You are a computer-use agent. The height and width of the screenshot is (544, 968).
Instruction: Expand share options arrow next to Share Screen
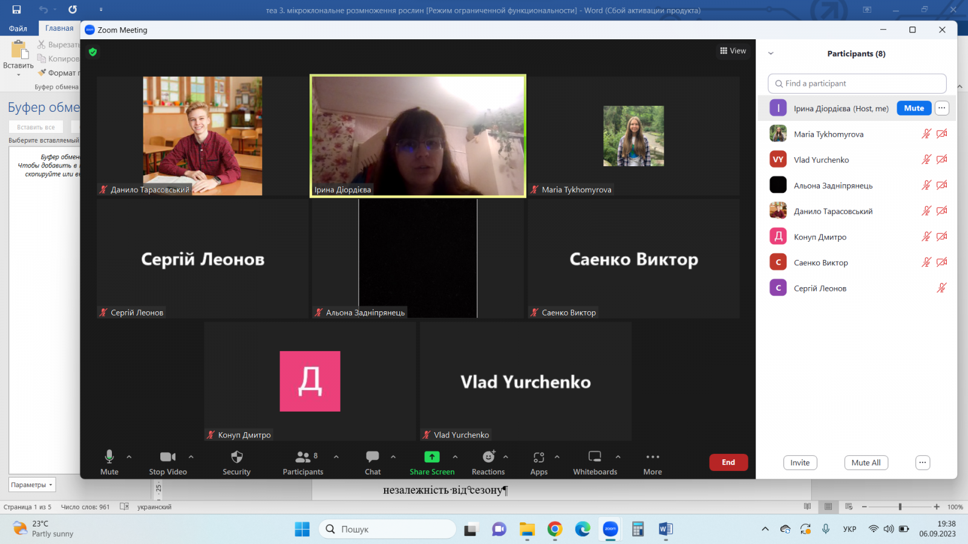click(456, 457)
